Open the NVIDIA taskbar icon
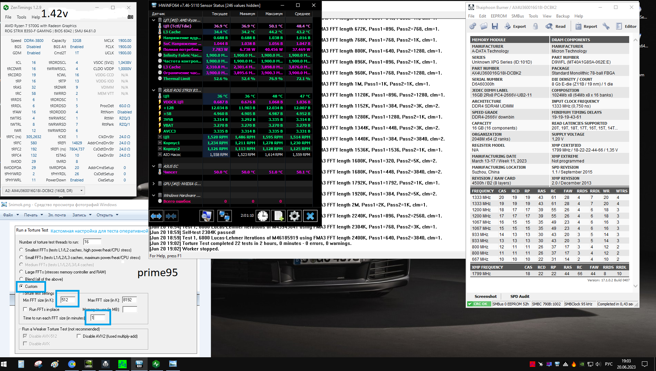Viewport: 656px width, 371px height. click(x=88, y=364)
